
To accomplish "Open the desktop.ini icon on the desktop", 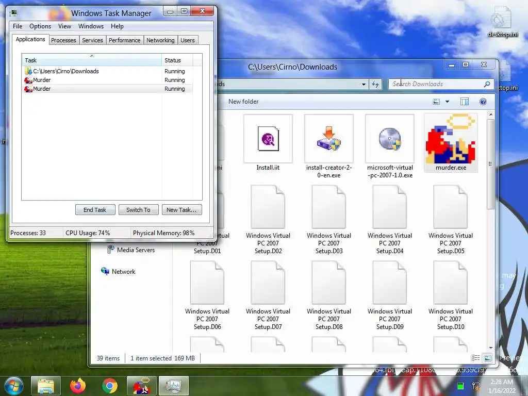I will pos(503,22).
